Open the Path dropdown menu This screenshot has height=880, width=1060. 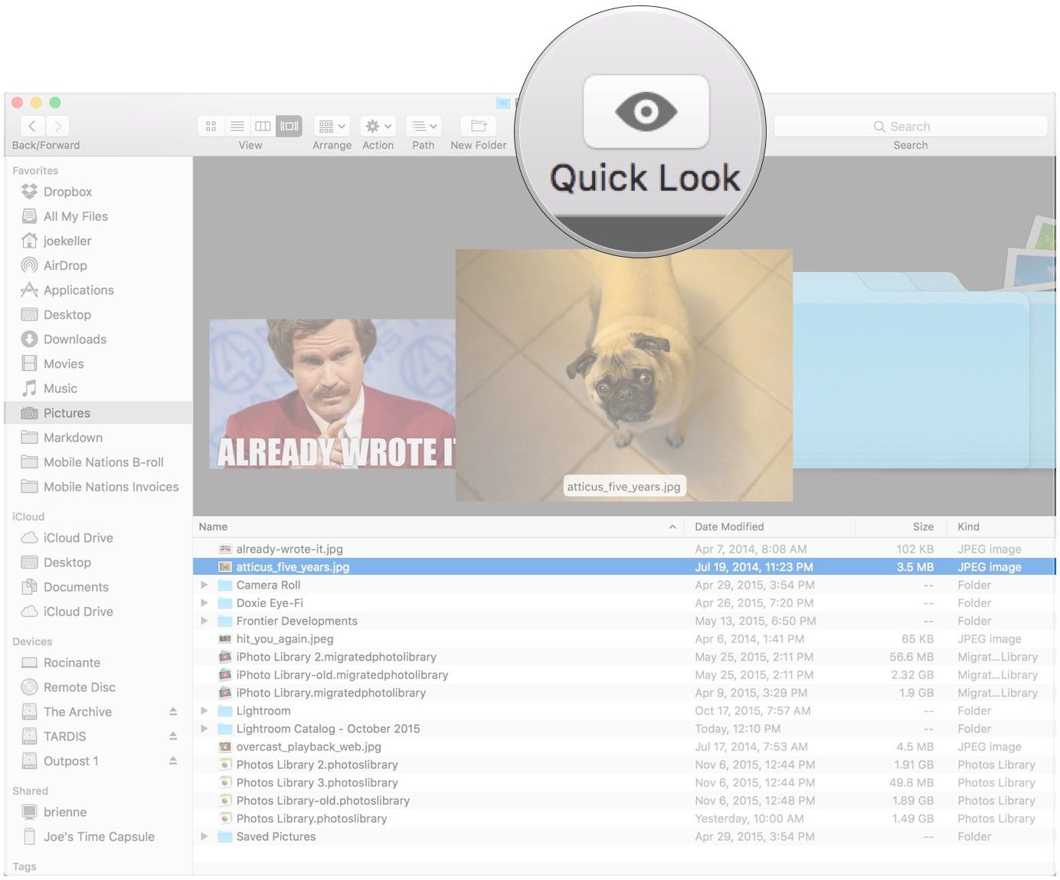point(423,126)
